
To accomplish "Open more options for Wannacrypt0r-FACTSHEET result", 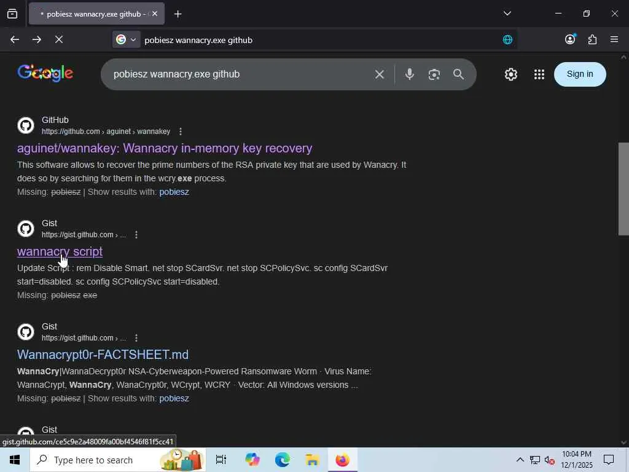I will [136, 337].
